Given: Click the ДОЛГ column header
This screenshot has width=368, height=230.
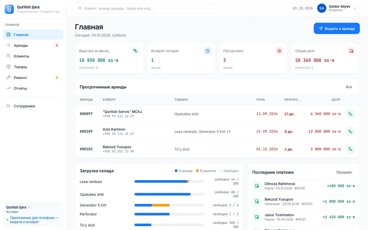Looking at the screenshot, I should 336,100.
